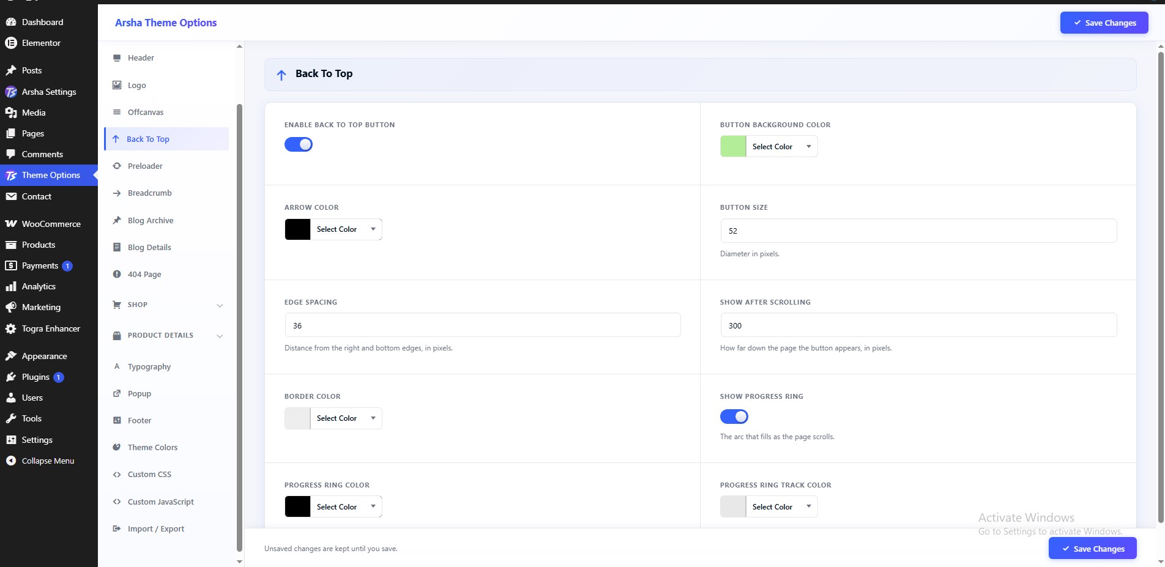Click the Plugins plug icon

click(11, 377)
